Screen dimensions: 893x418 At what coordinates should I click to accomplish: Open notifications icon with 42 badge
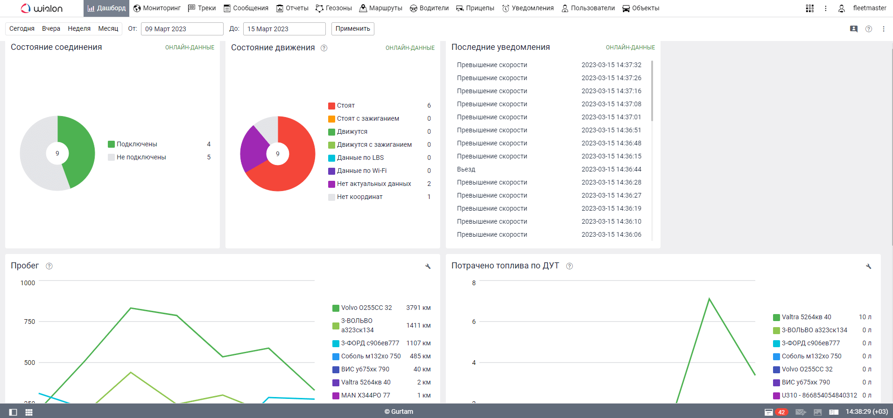pos(776,412)
